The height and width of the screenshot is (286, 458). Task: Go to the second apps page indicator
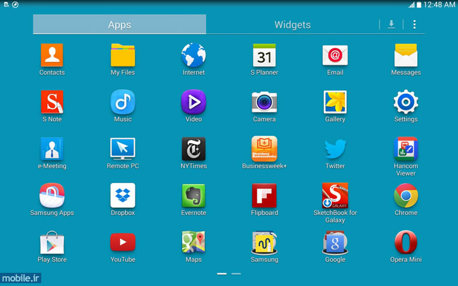click(x=236, y=274)
